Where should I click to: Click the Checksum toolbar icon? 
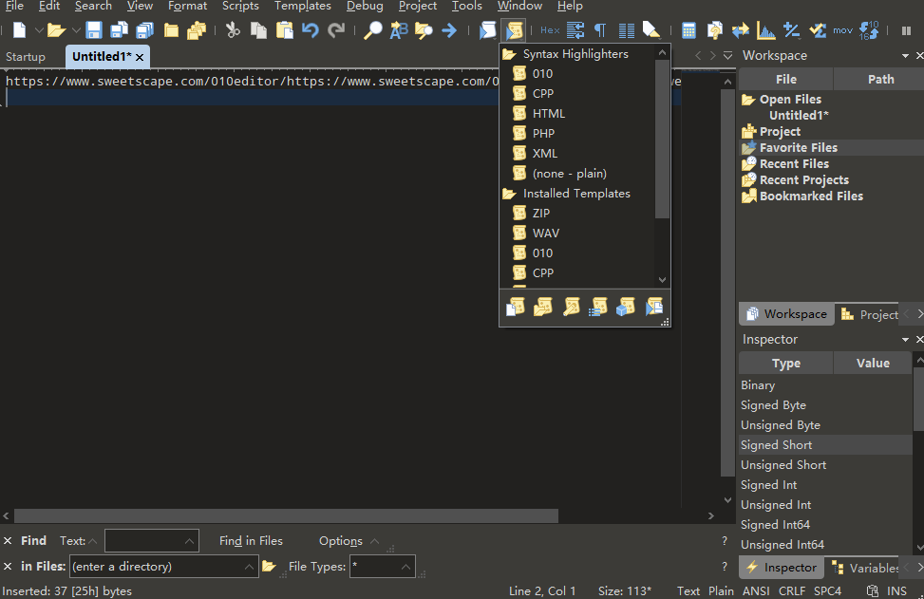coord(818,30)
